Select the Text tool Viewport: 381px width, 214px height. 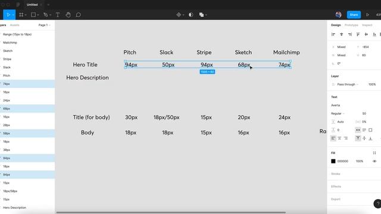coord(58,15)
